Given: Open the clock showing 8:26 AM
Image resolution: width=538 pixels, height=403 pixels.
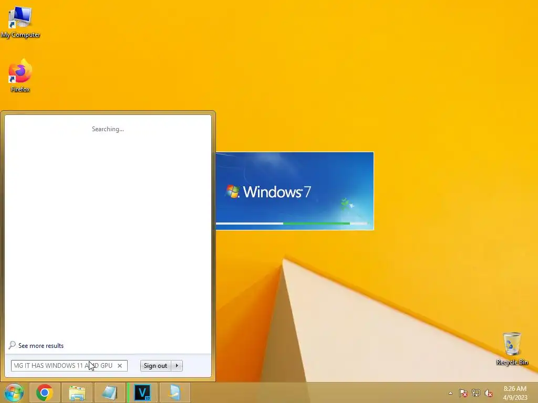Looking at the screenshot, I should click(515, 393).
